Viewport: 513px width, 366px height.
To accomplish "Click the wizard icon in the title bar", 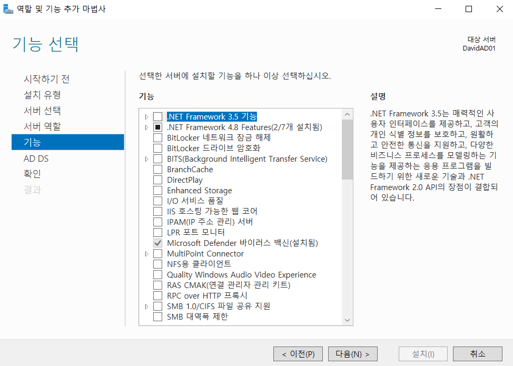I will point(8,9).
